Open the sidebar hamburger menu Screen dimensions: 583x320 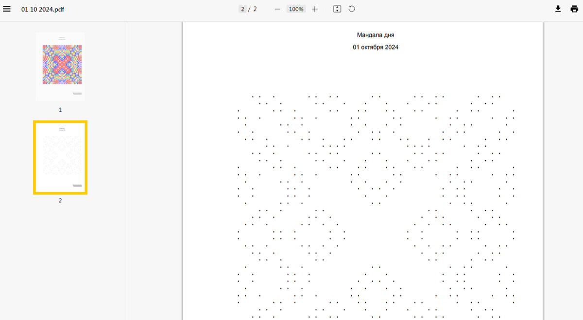click(7, 9)
